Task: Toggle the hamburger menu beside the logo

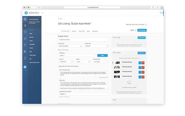Action: coord(43,13)
